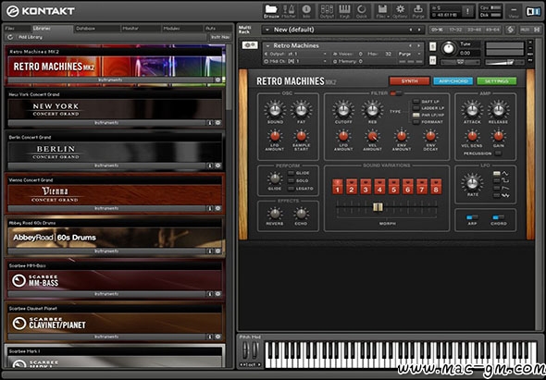The image size is (546, 380).
Task: Switch to the Auto tab
Action: [217, 29]
